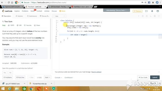Fold code at line 1

(x=58, y=20)
